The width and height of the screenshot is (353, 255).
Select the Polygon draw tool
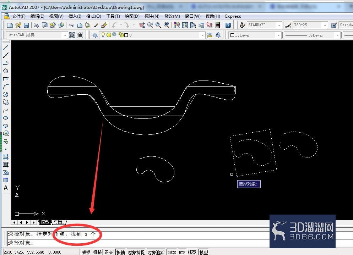tap(6, 71)
